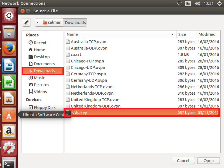Click the path bar back arrow

click(38, 22)
